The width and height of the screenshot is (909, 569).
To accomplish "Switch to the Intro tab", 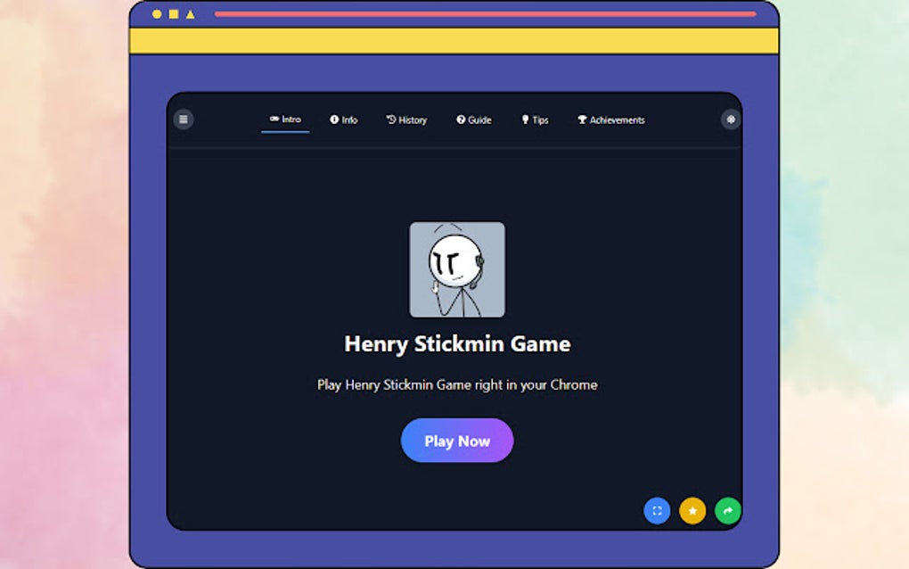I will tap(285, 120).
